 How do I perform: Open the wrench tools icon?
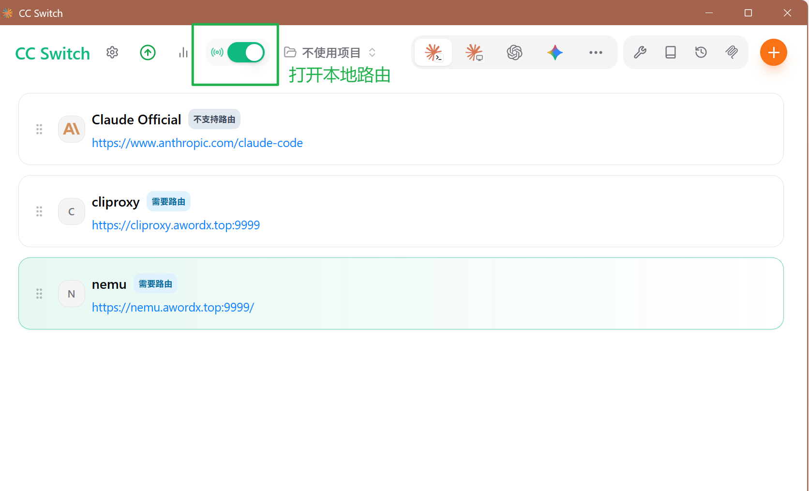[x=640, y=52]
